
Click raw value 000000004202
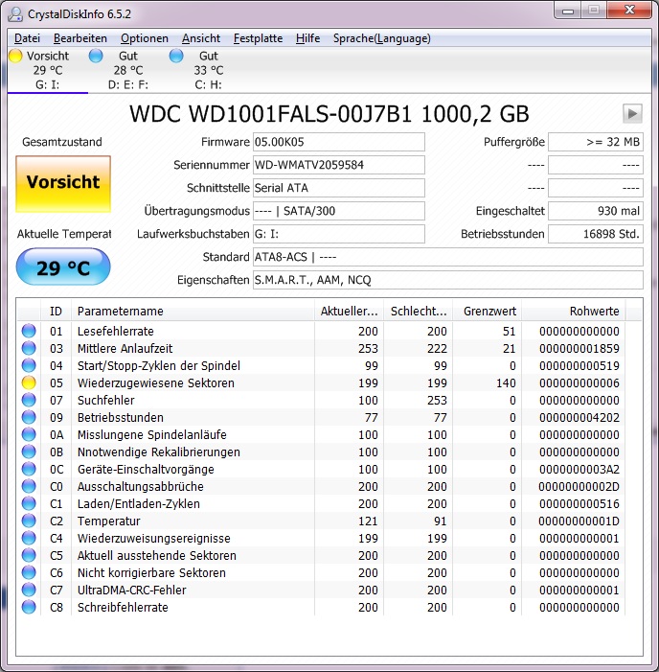pos(579,417)
